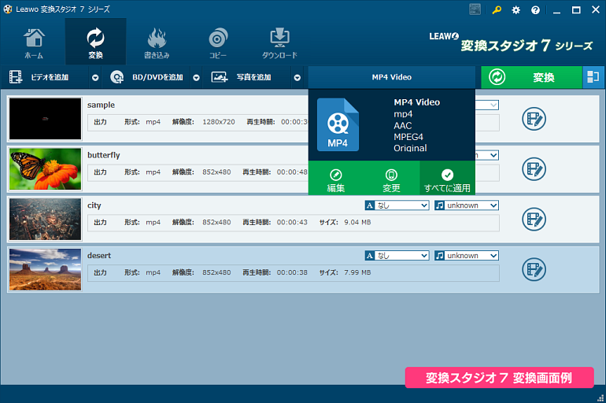Expand the 写真を追加 dropdown arrow
Viewport: 606px width, 403px height.
click(x=297, y=78)
